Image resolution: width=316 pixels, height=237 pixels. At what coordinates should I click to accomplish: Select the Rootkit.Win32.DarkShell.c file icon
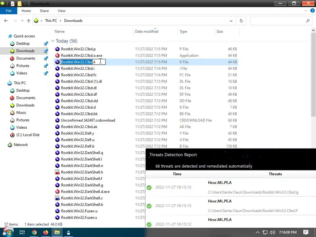point(57,198)
